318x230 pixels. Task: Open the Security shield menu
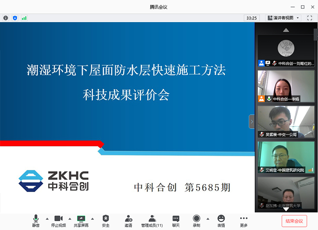tap(106, 220)
